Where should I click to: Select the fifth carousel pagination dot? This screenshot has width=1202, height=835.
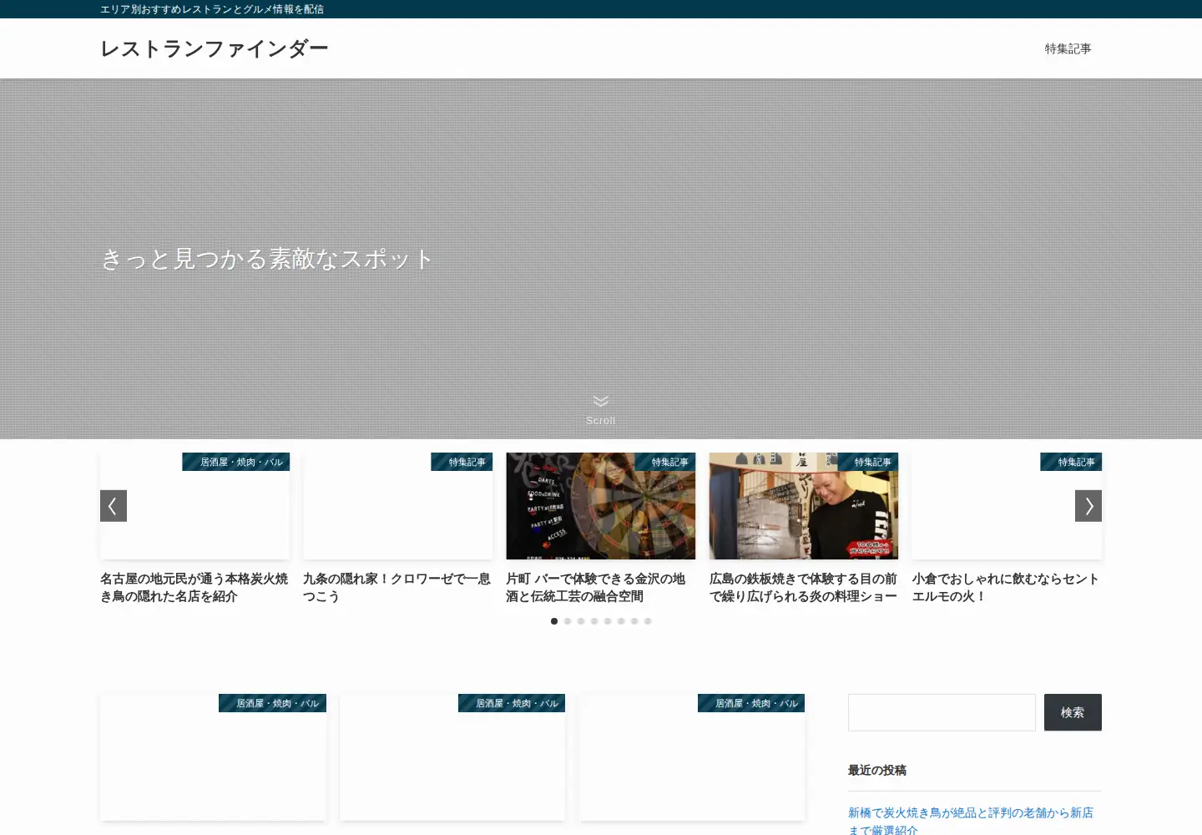coord(608,621)
